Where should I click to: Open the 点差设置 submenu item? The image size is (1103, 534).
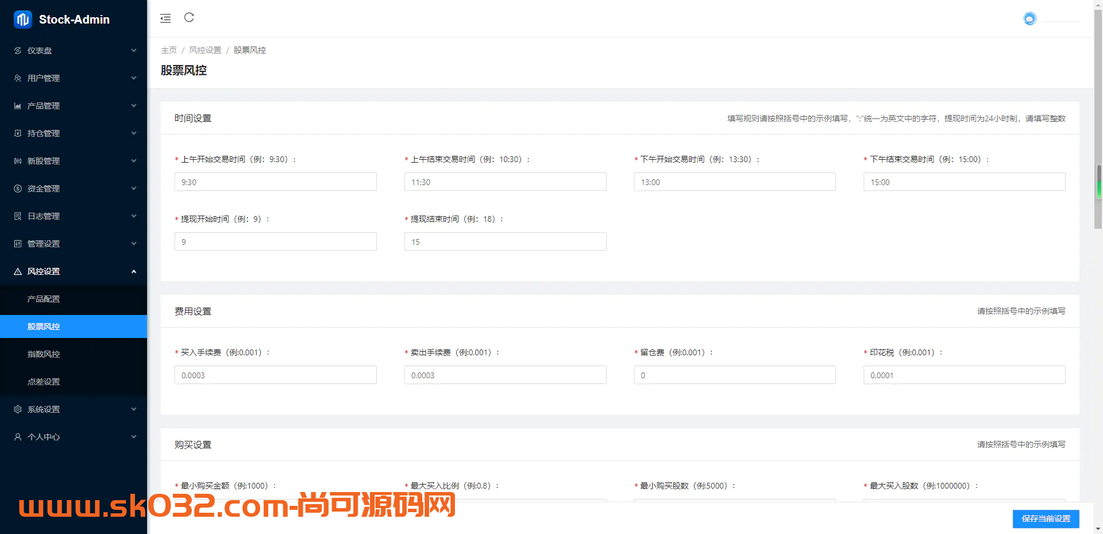[74, 382]
